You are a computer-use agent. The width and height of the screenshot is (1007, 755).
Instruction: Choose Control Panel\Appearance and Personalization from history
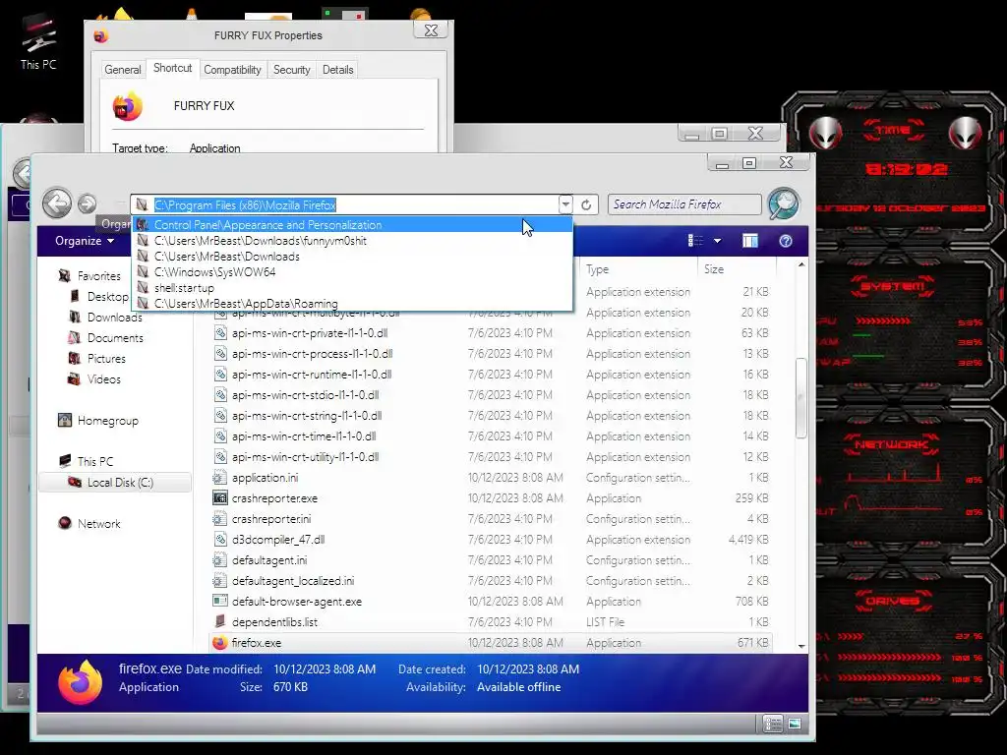pos(352,225)
